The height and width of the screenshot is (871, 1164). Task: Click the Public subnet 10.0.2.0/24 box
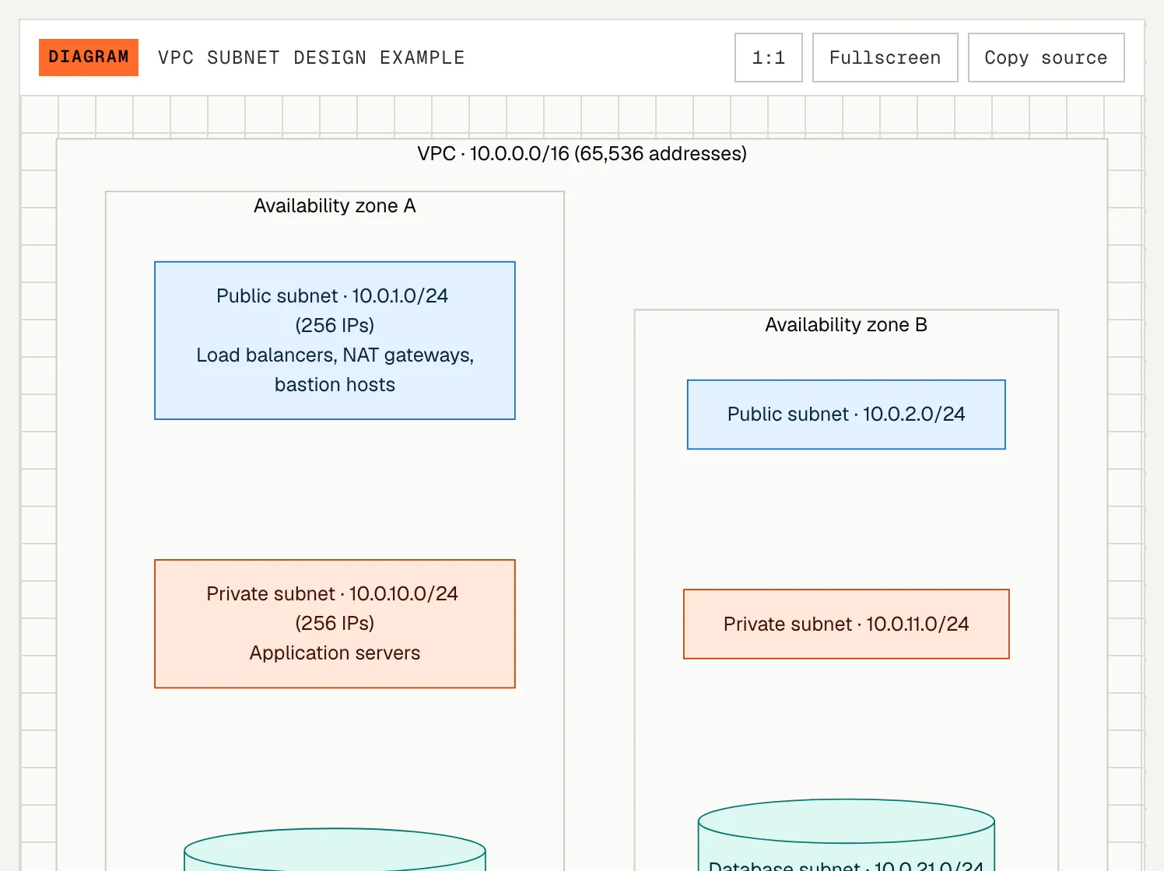847,415
